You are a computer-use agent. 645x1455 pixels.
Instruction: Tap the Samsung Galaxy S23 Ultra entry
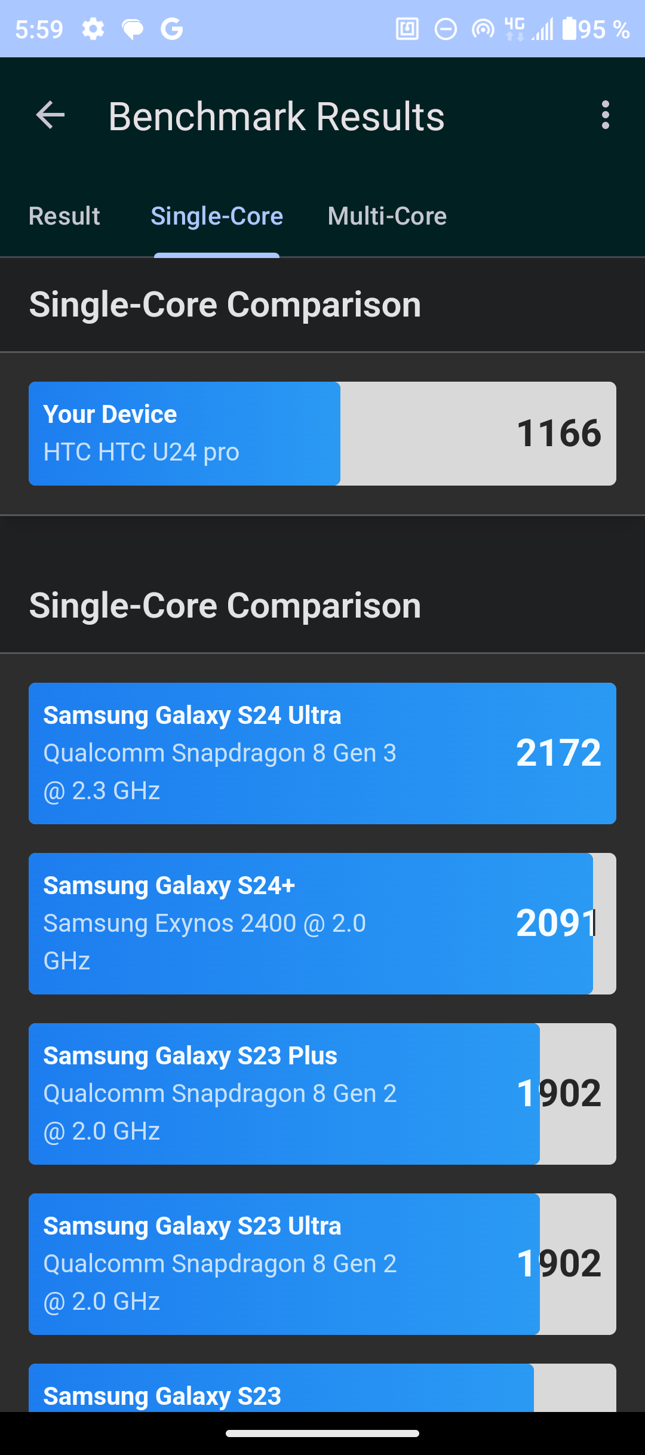tap(322, 1263)
